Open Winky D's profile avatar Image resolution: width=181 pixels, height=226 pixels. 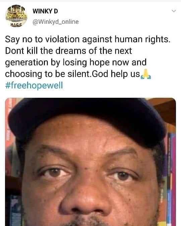[x=16, y=16]
